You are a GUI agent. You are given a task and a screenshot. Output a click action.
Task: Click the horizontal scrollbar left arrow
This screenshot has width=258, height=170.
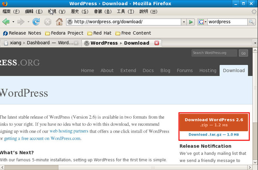(2, 167)
